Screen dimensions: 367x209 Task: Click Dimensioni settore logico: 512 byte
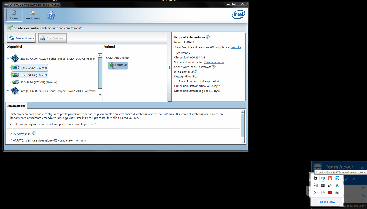[x=197, y=91]
